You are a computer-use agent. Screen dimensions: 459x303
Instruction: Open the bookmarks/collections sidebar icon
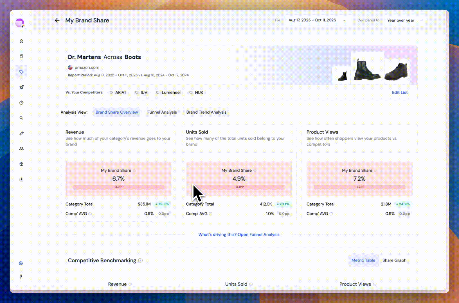coord(21,56)
